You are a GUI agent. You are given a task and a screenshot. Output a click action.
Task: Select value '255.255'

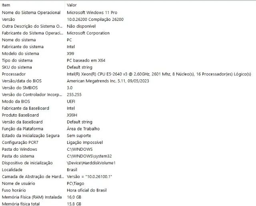[x=74, y=95]
